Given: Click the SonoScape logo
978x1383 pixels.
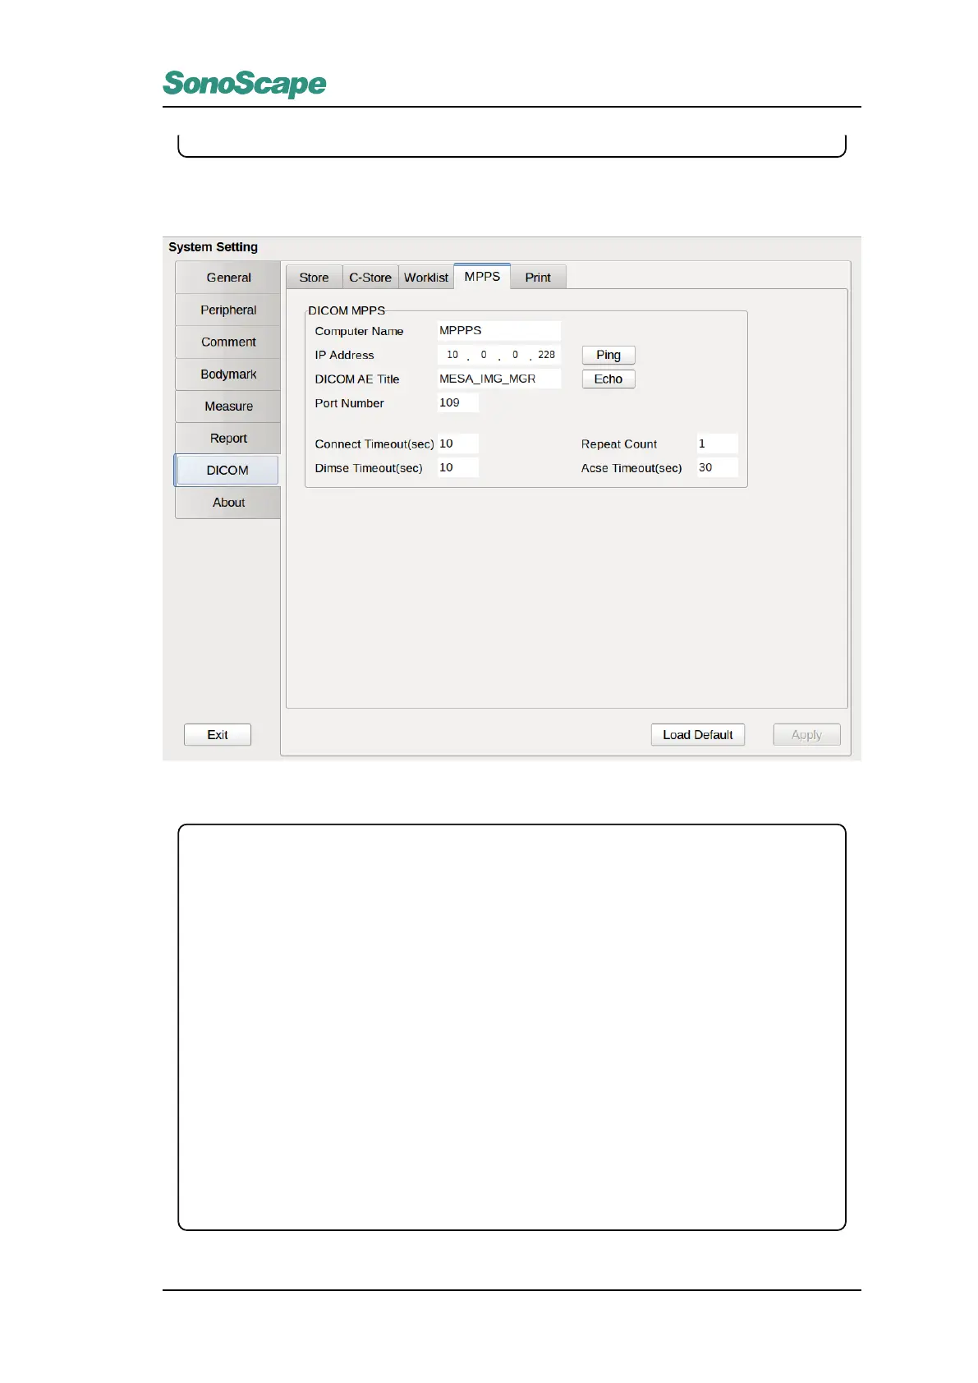Looking at the screenshot, I should (x=245, y=83).
